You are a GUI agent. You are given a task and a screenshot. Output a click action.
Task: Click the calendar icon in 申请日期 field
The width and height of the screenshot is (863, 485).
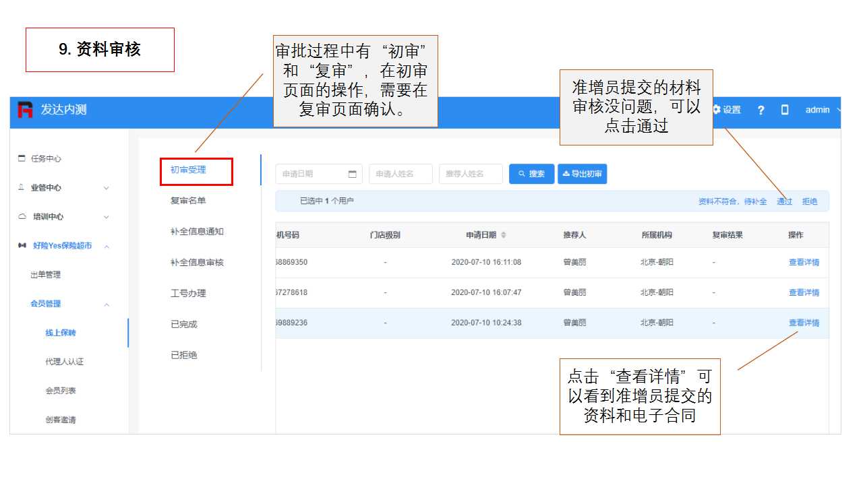coord(352,174)
